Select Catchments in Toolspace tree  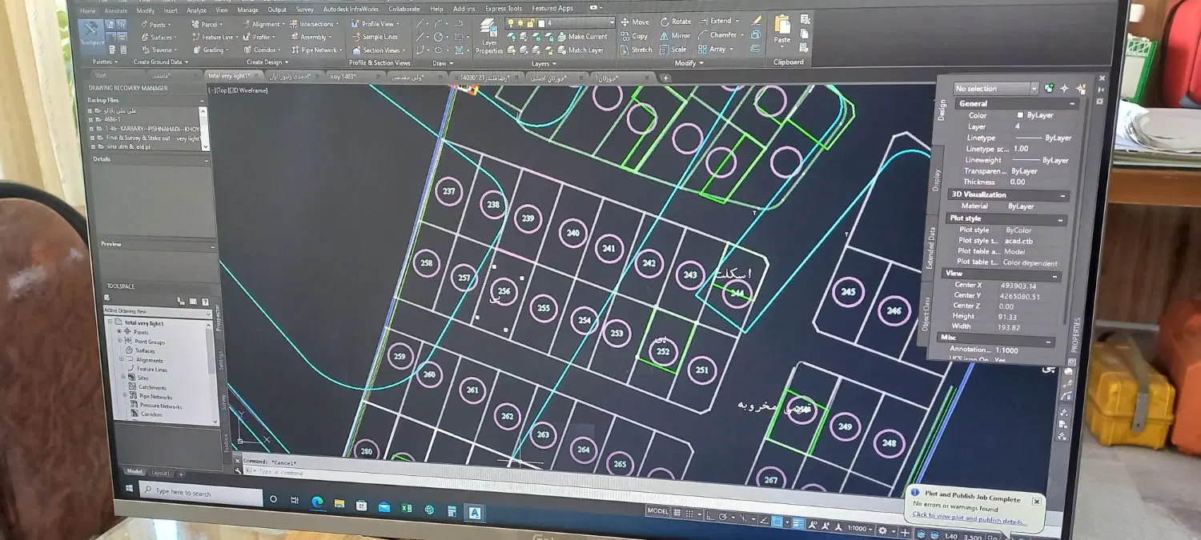(152, 387)
